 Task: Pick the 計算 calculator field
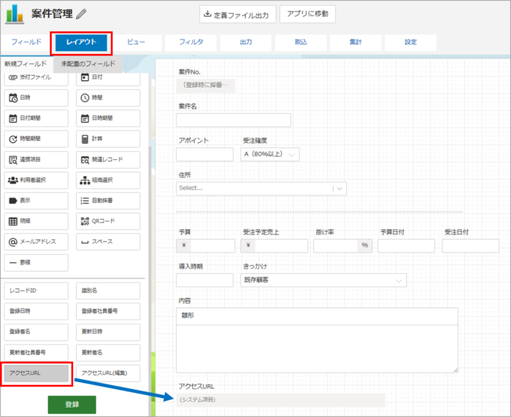point(108,139)
